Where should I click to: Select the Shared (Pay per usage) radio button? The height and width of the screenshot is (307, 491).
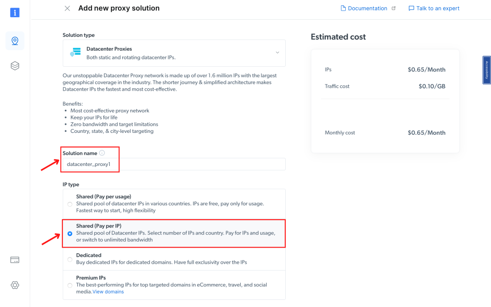[x=70, y=204]
